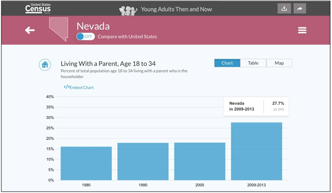This screenshot has width=332, height=193.
Task: Switch to the Table view tab
Action: [x=253, y=63]
